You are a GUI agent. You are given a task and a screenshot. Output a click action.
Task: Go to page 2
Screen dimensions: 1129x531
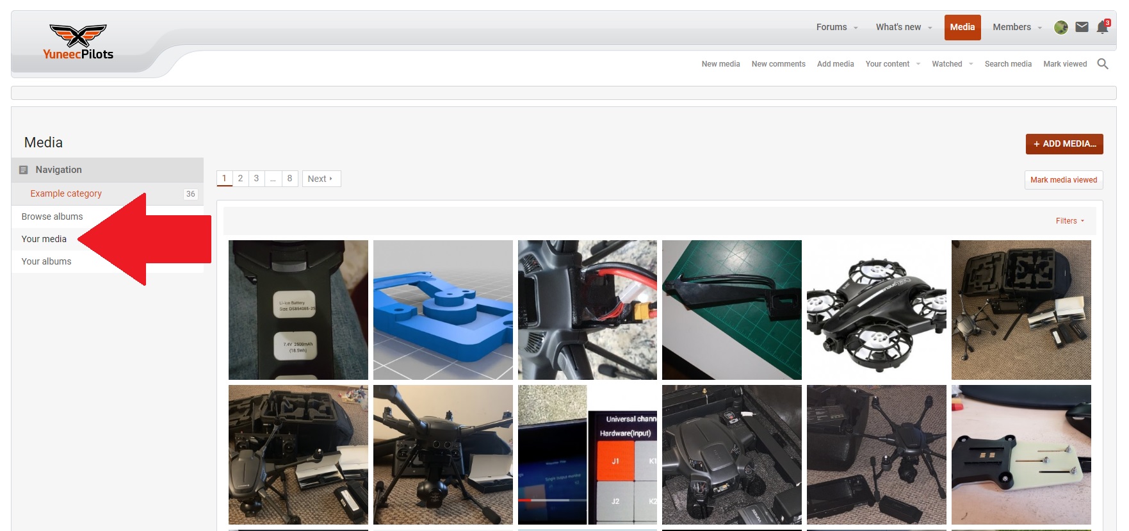(x=240, y=178)
